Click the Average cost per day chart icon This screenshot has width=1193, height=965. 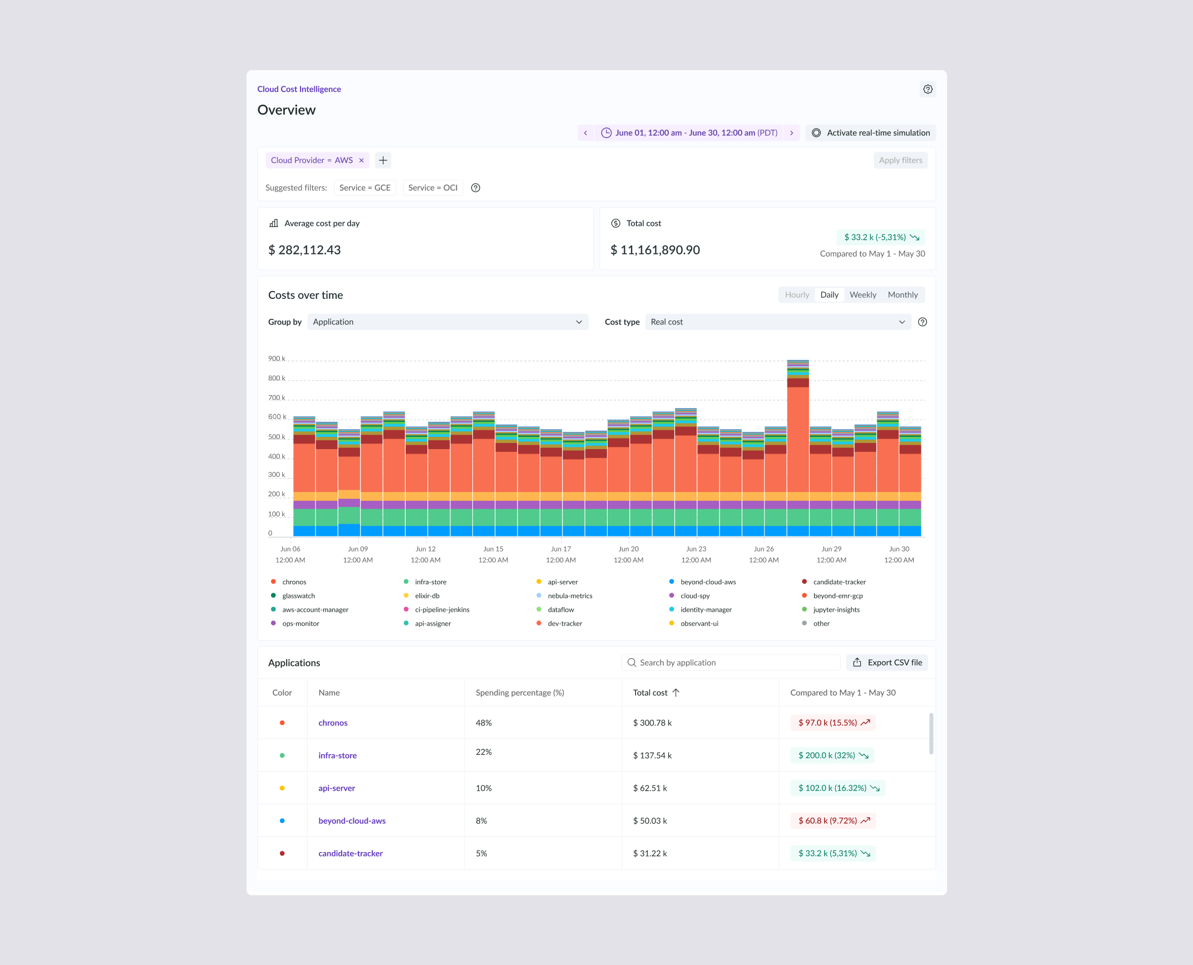[274, 223]
